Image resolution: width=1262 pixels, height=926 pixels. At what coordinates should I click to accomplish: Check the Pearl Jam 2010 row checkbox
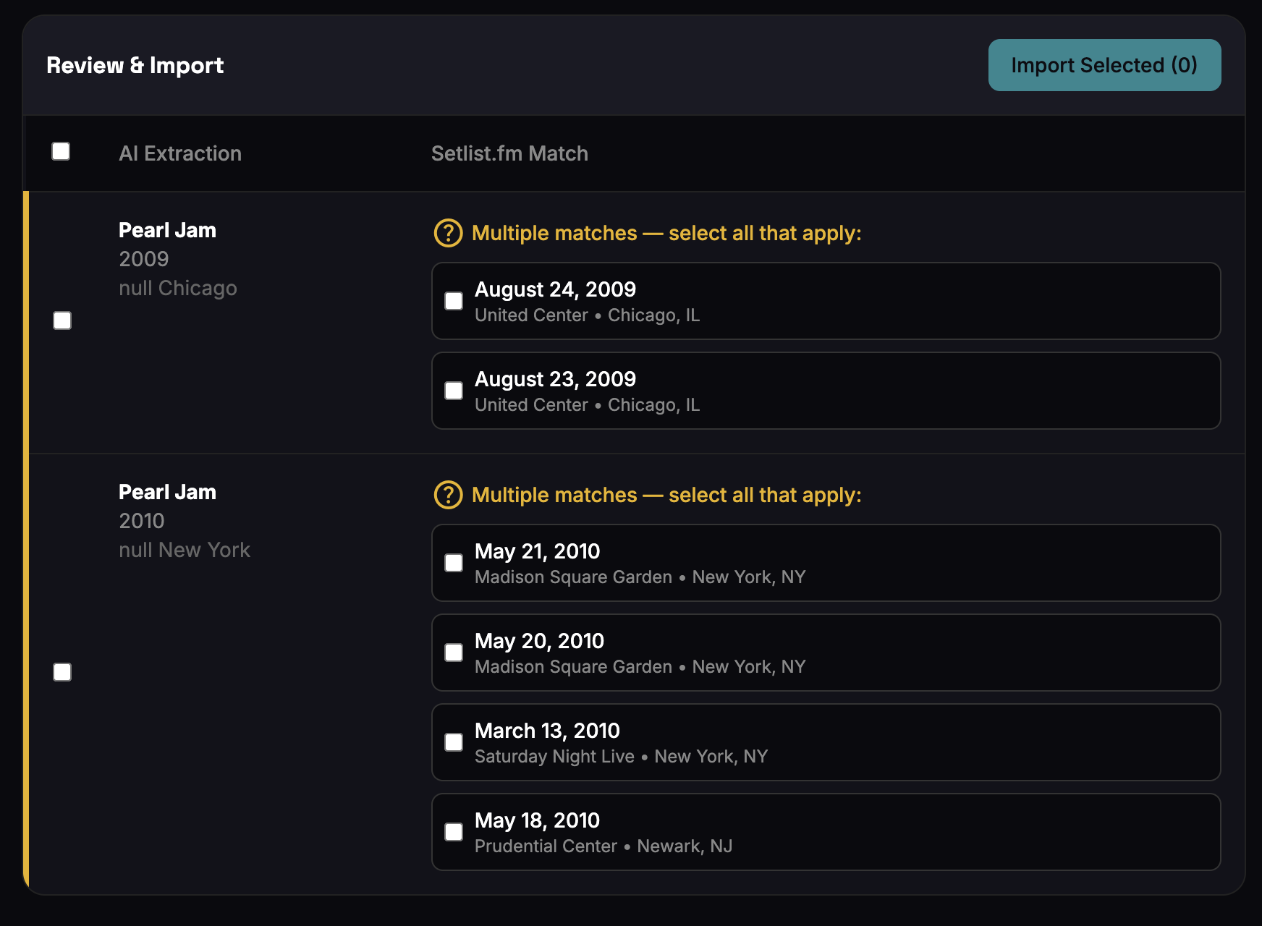click(62, 672)
